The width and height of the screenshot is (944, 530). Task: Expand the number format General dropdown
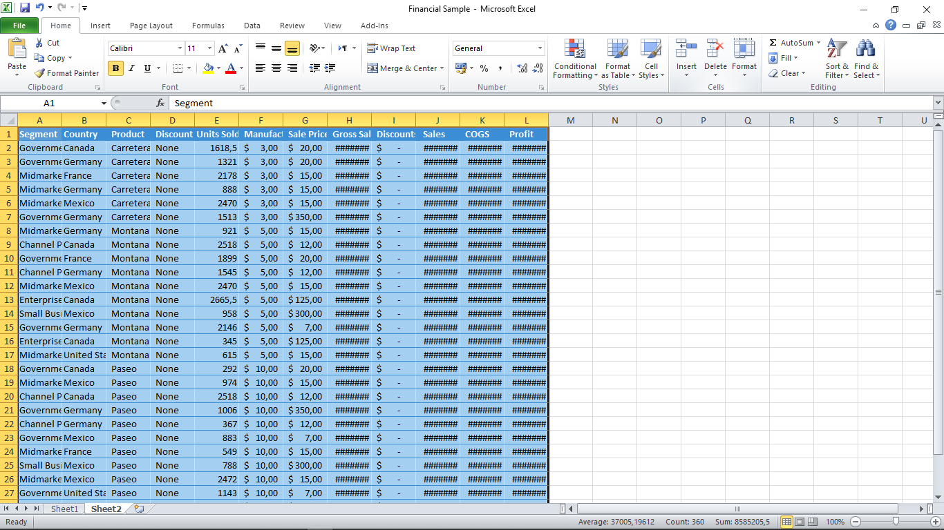[x=540, y=48]
